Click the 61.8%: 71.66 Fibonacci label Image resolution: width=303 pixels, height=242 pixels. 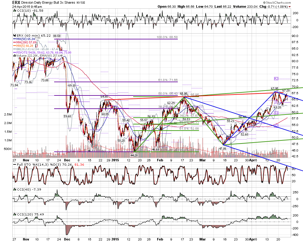pyautogui.click(x=168, y=80)
